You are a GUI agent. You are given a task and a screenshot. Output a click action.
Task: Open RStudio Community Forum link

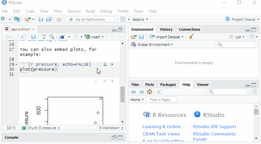(214, 136)
